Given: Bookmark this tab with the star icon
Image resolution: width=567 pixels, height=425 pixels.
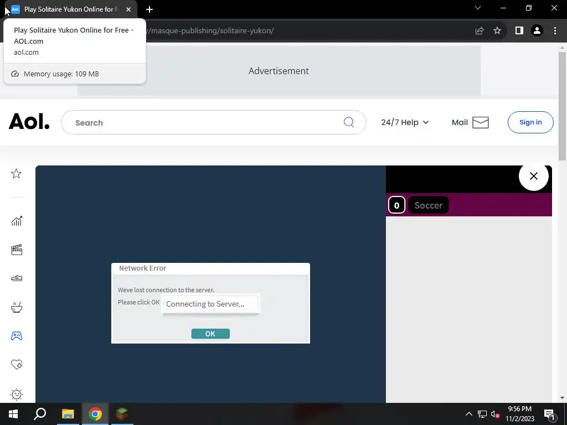Looking at the screenshot, I should coord(497,31).
